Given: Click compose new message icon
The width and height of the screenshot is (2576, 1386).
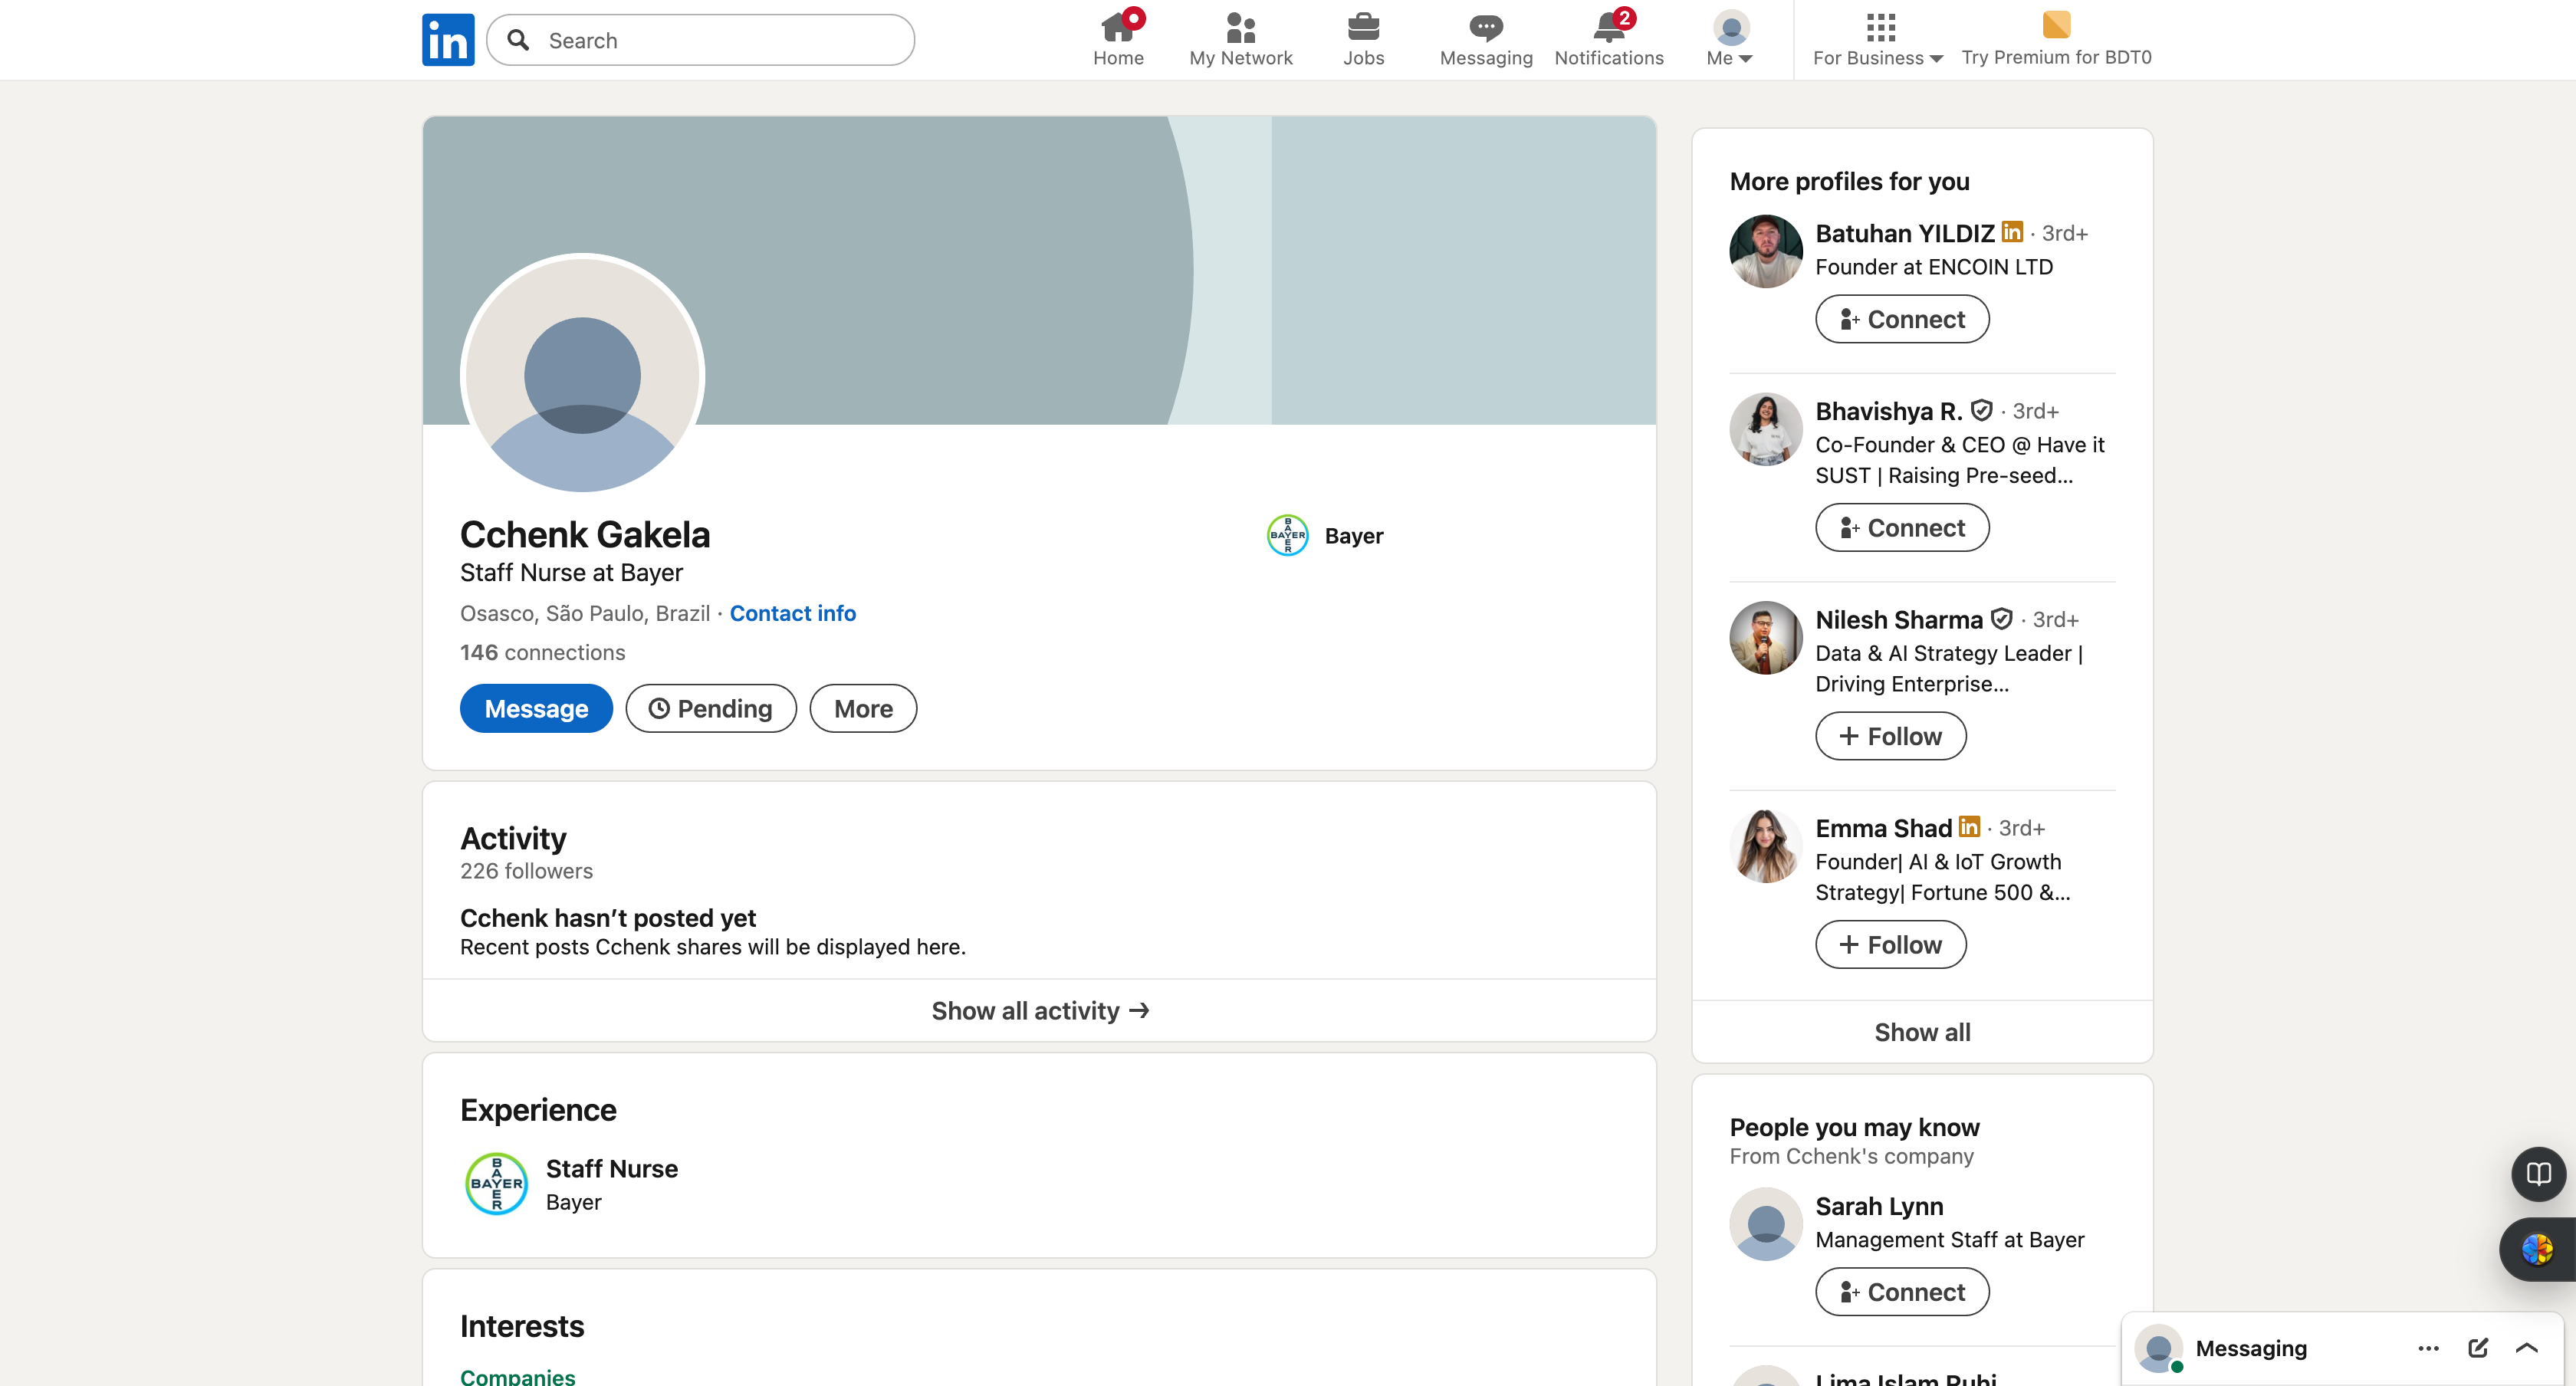Looking at the screenshot, I should (2477, 1347).
